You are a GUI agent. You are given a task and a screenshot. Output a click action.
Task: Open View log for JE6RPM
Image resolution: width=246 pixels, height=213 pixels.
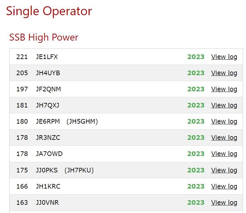tap(224, 122)
